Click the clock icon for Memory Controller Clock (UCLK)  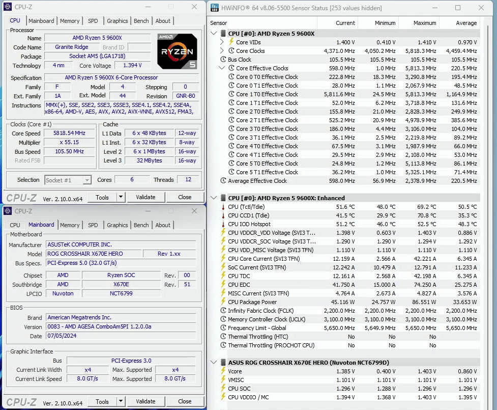click(x=223, y=319)
